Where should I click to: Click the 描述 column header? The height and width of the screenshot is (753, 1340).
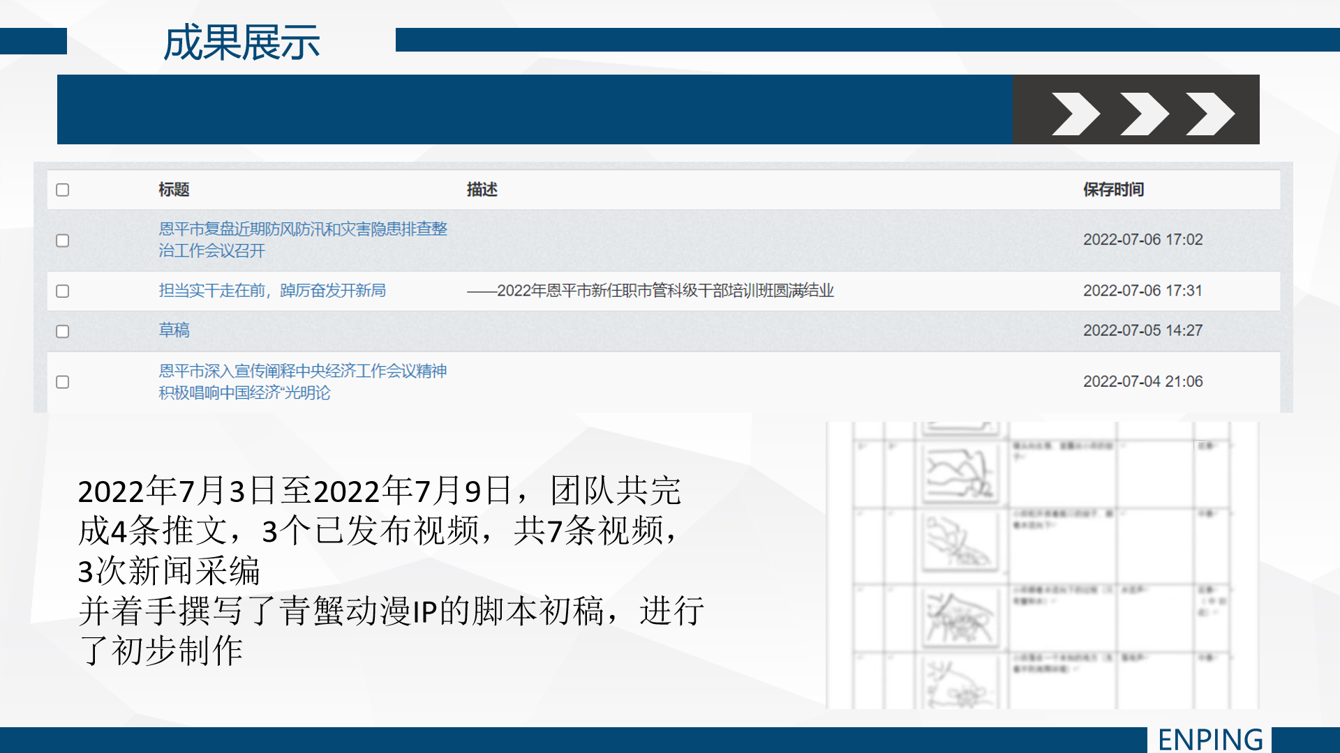(x=482, y=190)
